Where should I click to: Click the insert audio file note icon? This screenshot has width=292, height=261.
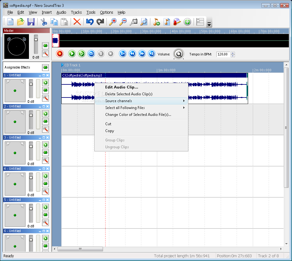(156, 22)
